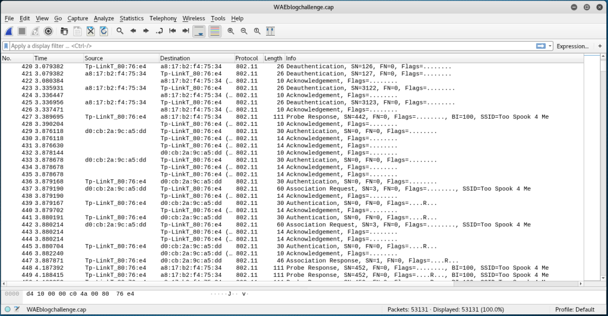Open the capture options gear icon
This screenshot has width=608, height=316.
(49, 31)
